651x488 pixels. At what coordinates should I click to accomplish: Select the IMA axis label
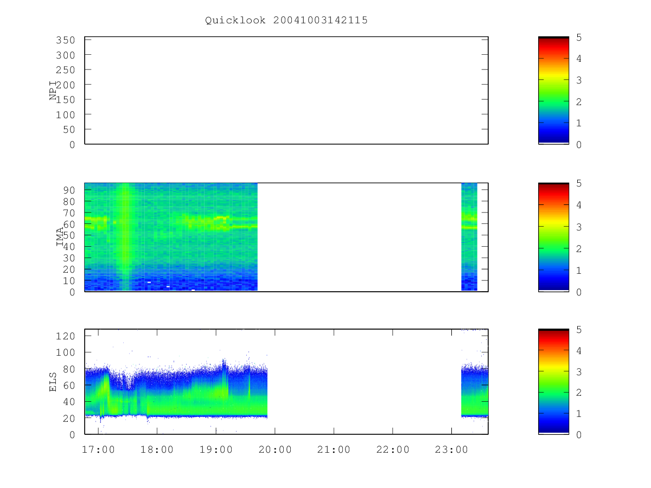coord(60,237)
